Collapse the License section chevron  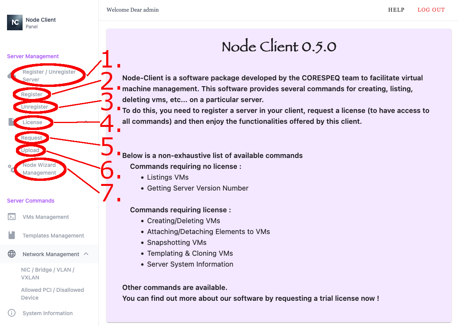[86, 122]
